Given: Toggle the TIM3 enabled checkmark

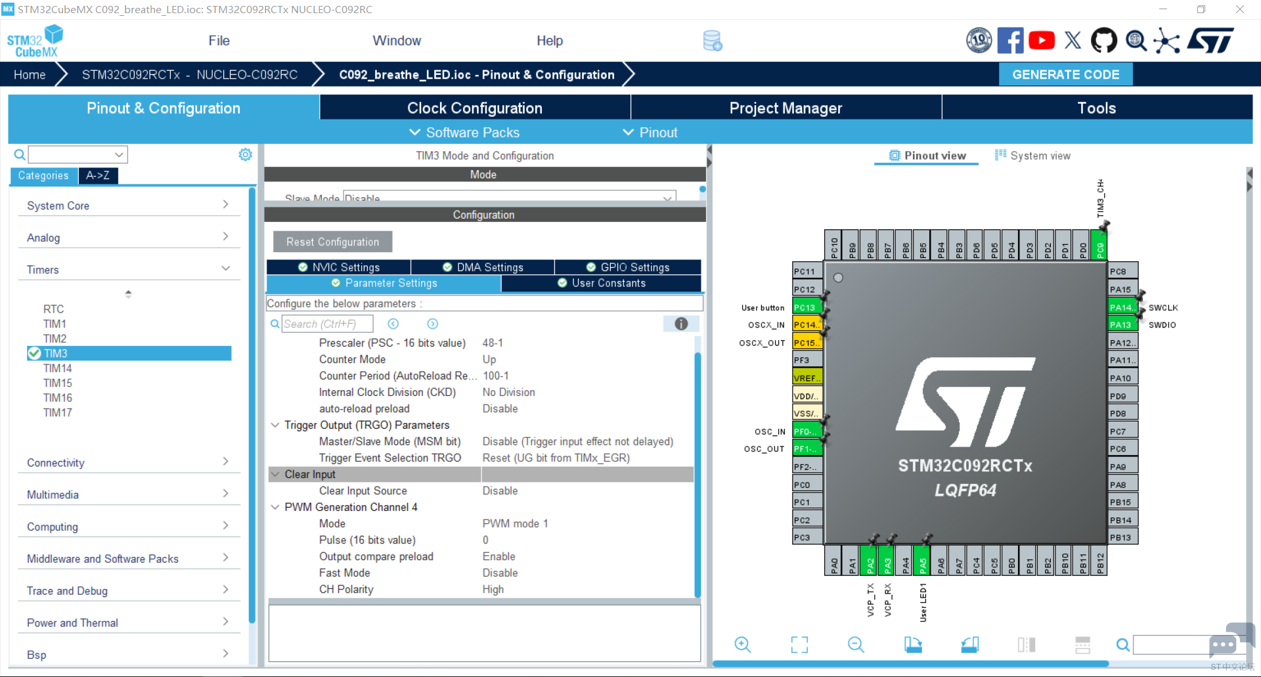Looking at the screenshot, I should (x=34, y=353).
